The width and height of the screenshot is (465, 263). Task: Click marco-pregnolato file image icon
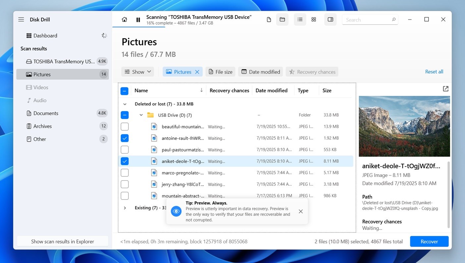pos(154,173)
